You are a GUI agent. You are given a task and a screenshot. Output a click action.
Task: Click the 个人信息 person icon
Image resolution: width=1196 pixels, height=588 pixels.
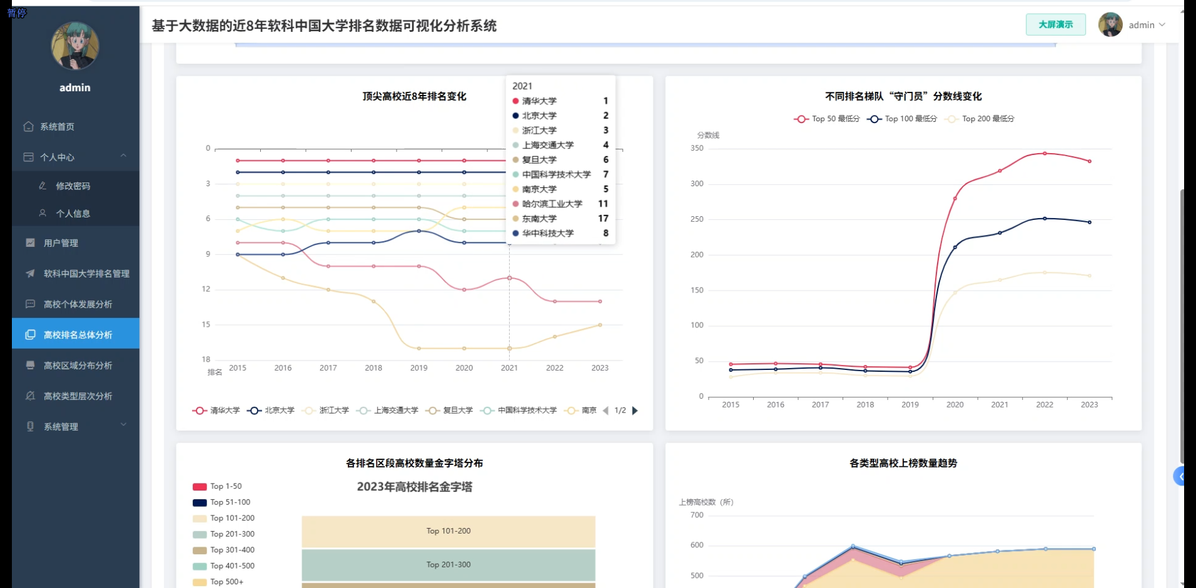(x=43, y=213)
